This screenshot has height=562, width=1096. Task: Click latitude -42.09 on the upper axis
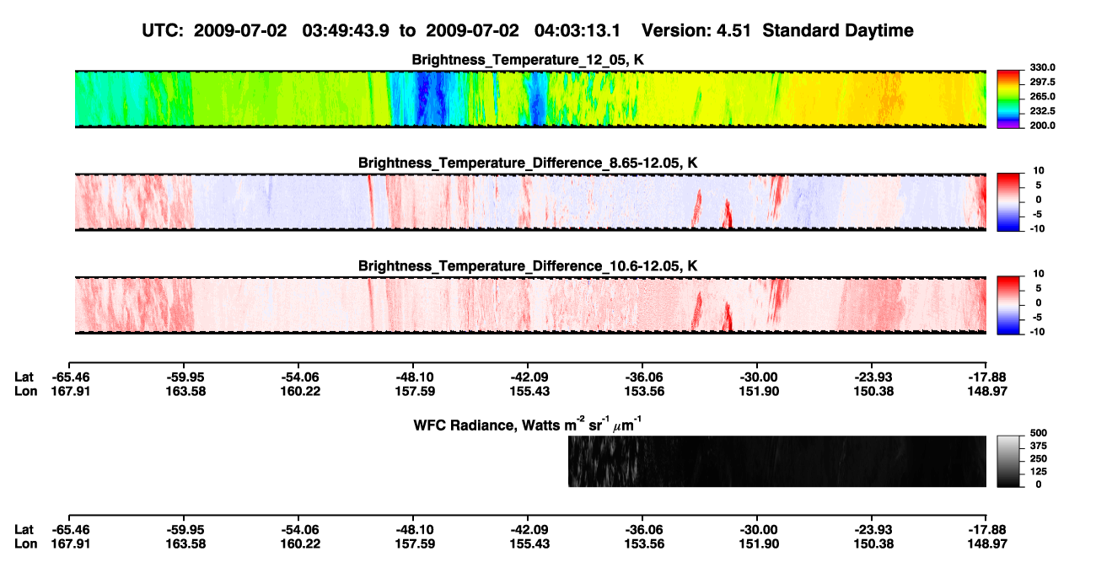[528, 378]
